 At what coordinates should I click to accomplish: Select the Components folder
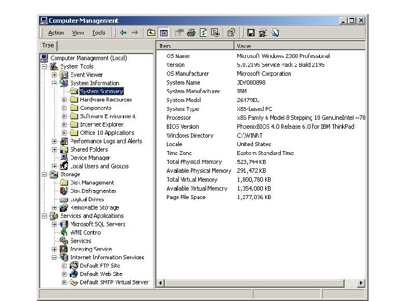click(x=95, y=108)
